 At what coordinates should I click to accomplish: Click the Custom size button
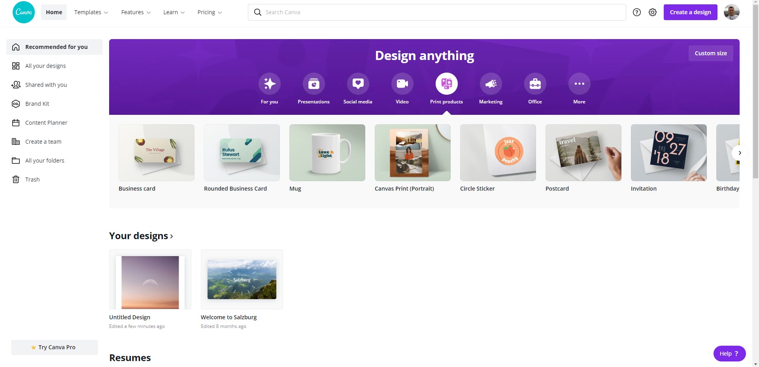[x=711, y=53]
